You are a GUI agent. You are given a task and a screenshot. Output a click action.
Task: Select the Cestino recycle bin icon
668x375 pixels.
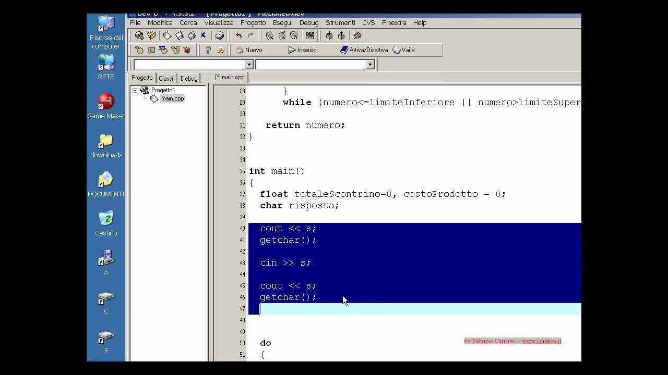(106, 223)
